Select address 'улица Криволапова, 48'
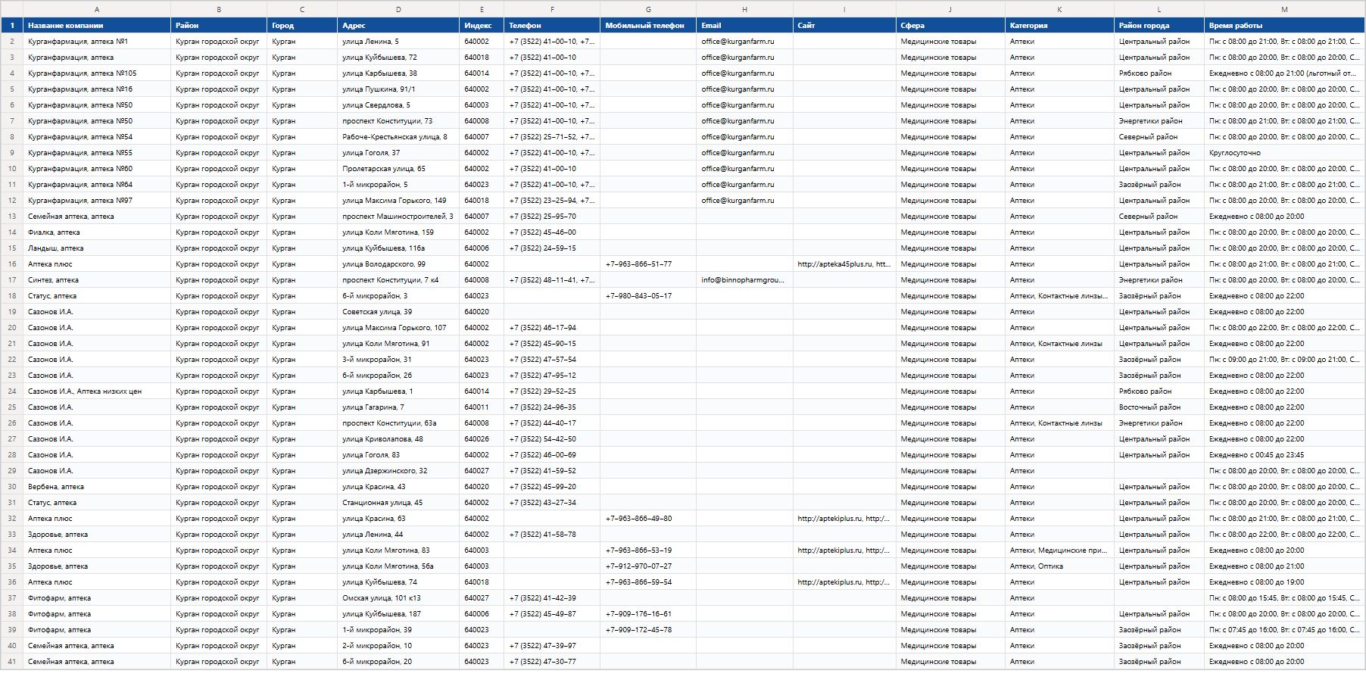 point(398,439)
